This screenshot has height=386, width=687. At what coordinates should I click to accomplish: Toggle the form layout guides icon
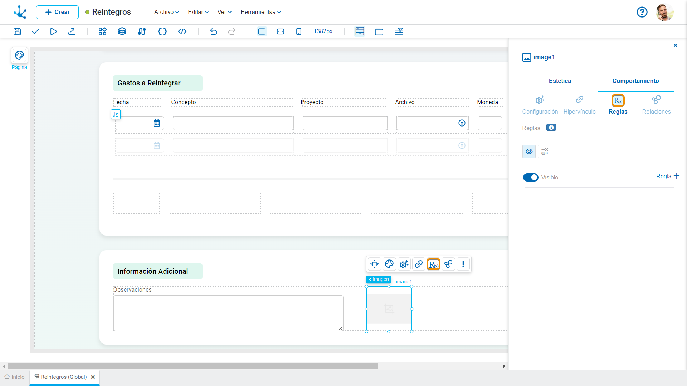[360, 31]
